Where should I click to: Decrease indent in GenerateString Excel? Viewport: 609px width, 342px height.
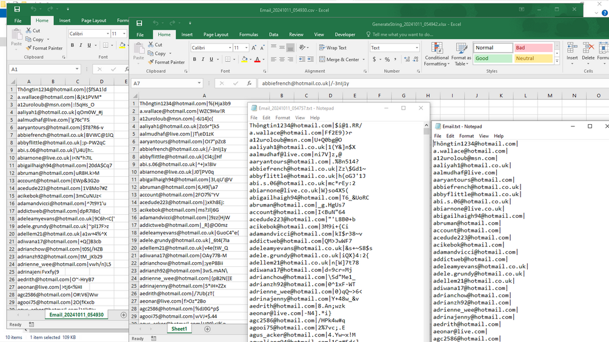[302, 59]
